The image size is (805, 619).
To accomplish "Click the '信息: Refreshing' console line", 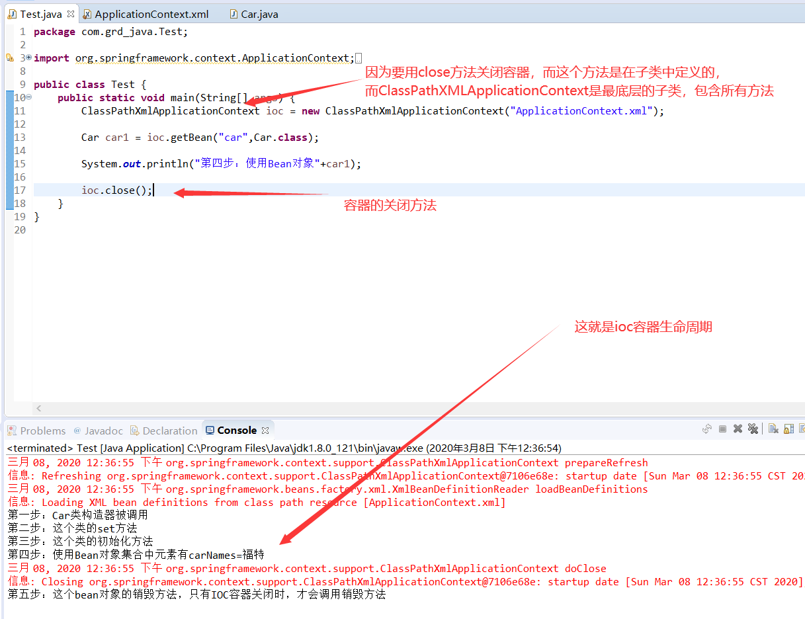I will pos(405,476).
